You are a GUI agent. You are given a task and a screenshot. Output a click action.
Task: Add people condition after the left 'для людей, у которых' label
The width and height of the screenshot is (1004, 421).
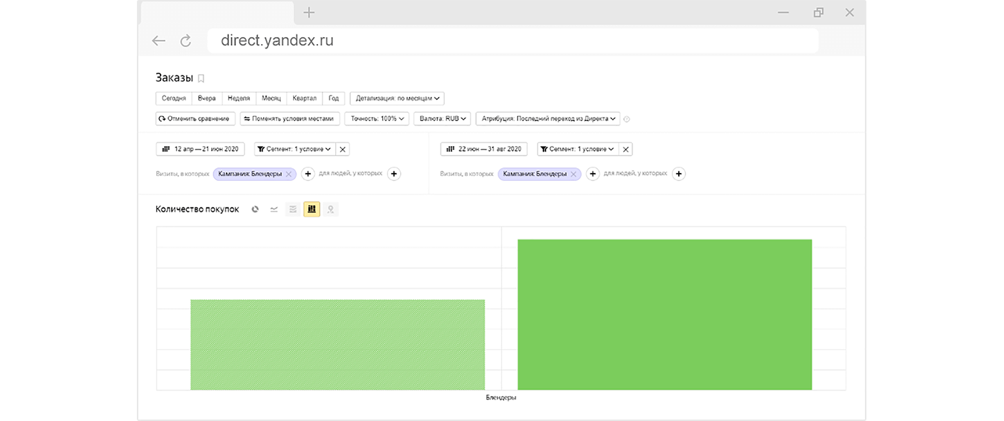(394, 174)
